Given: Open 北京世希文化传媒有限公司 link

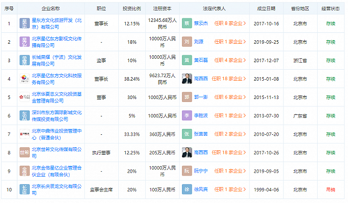Looking at the screenshot, I should (57, 153).
